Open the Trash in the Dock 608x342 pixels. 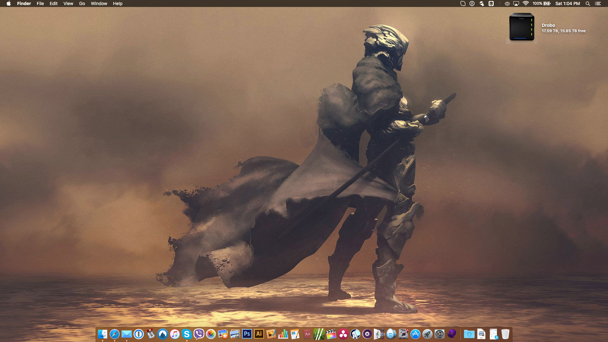505,334
